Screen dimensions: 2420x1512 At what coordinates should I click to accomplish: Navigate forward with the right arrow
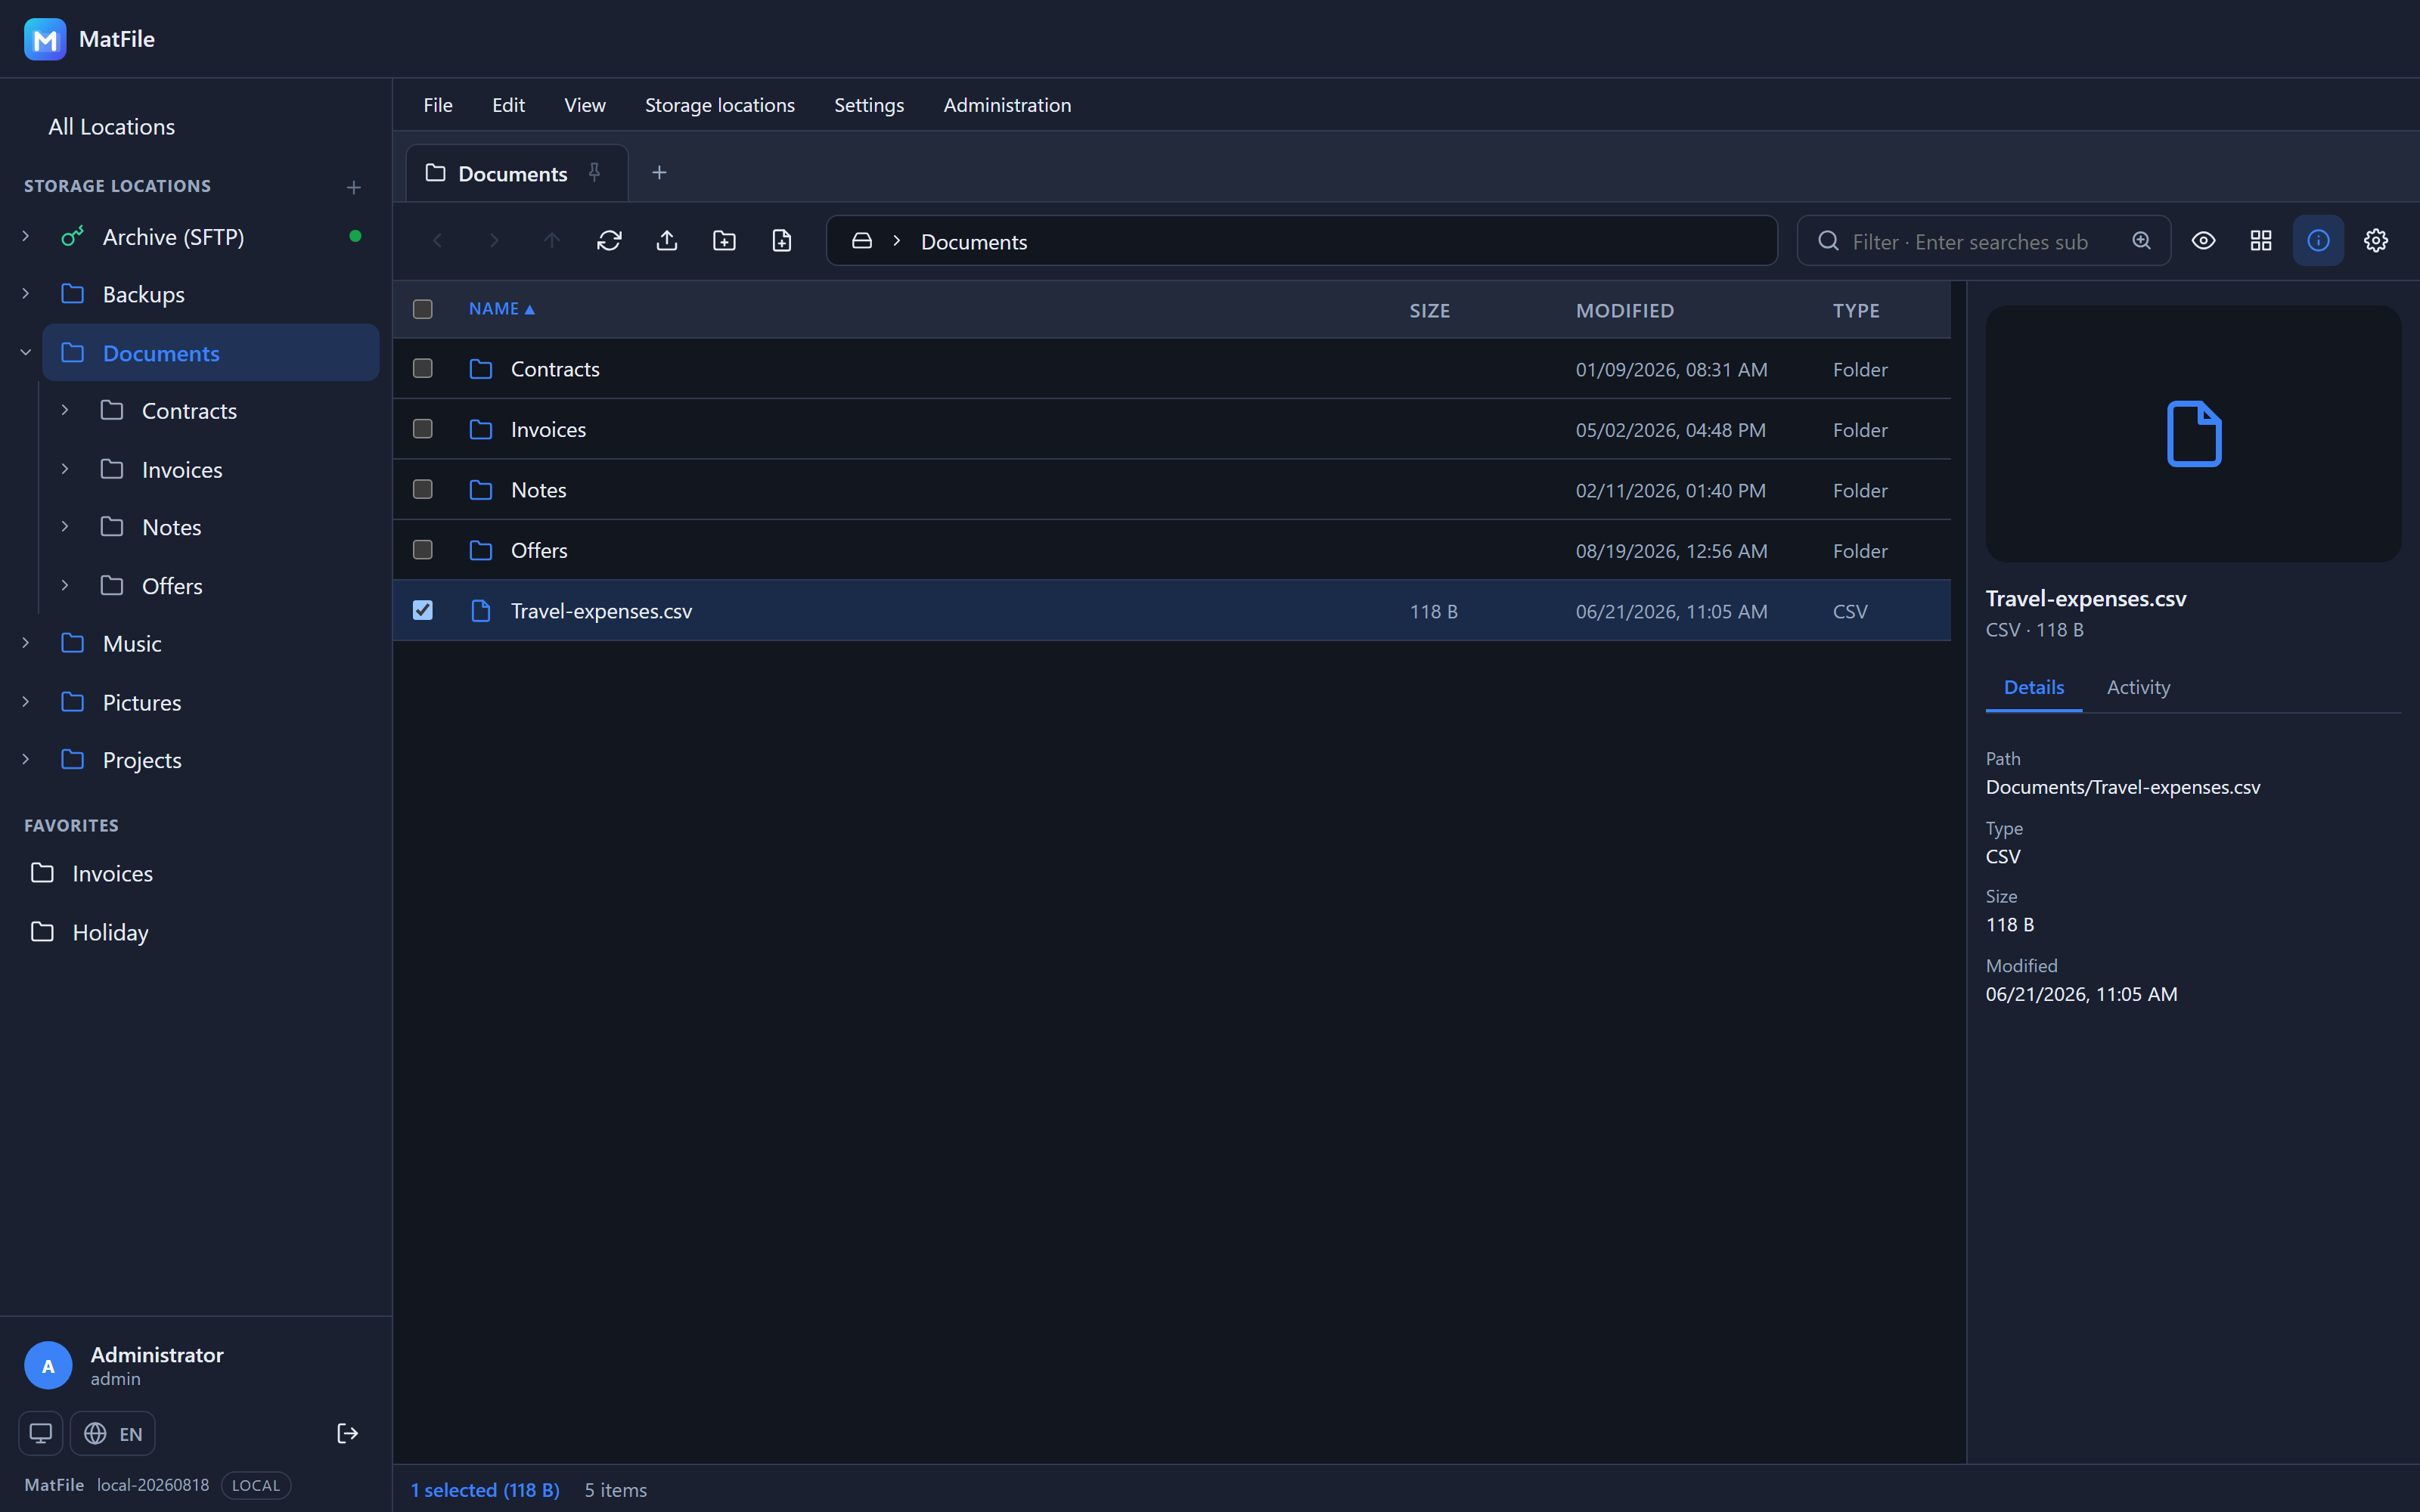pos(494,241)
